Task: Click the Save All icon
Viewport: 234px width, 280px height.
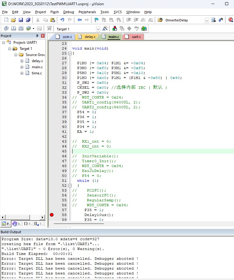Action: [x=28, y=20]
